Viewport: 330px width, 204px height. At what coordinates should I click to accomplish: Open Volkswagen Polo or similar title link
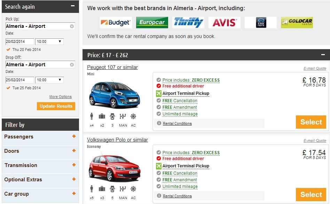point(117,140)
